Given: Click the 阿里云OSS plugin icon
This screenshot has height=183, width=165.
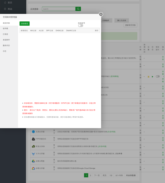Looking at the screenshot, I should coord(33,146).
